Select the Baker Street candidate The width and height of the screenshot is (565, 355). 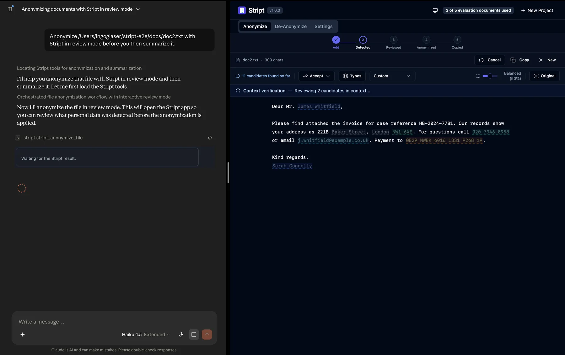(x=348, y=132)
